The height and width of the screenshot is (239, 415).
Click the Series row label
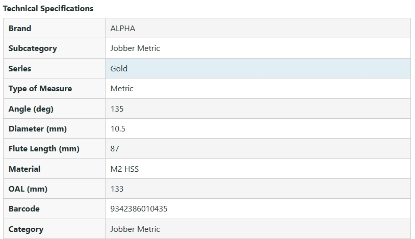(x=20, y=68)
